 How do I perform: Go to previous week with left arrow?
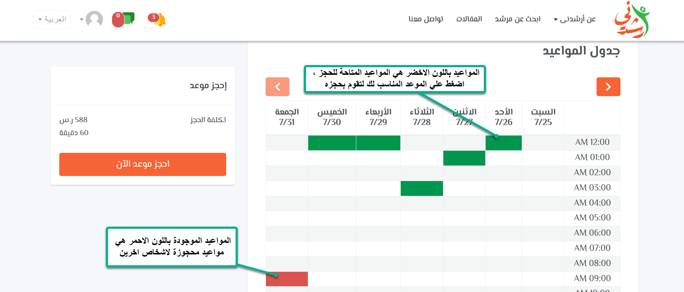(x=278, y=87)
